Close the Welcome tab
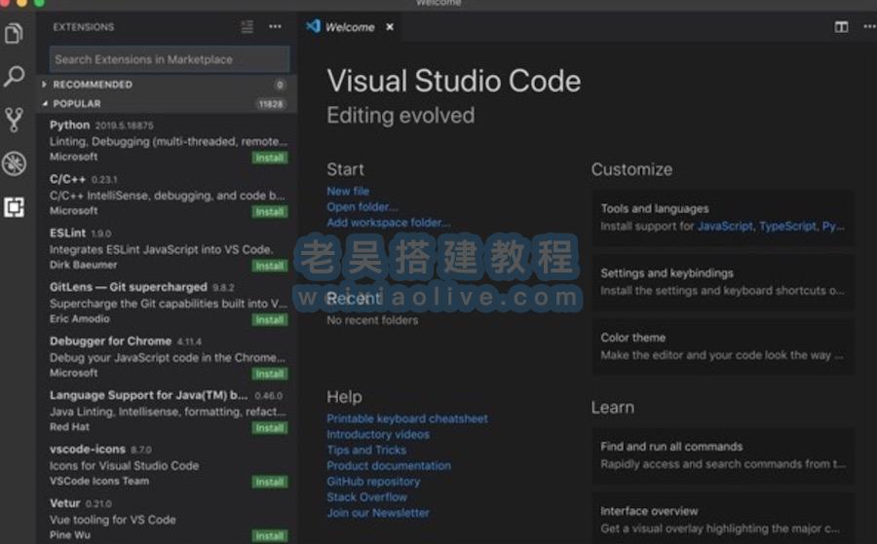Screen dimensions: 877x544 coord(390,27)
